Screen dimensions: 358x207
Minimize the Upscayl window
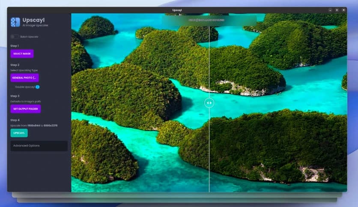330,10
